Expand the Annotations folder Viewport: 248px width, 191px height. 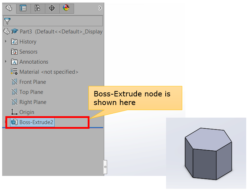point(6,62)
